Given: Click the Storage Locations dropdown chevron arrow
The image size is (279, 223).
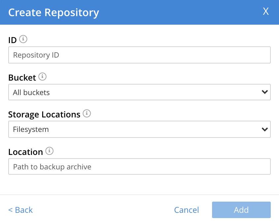Looking at the screenshot, I should click(x=264, y=129).
